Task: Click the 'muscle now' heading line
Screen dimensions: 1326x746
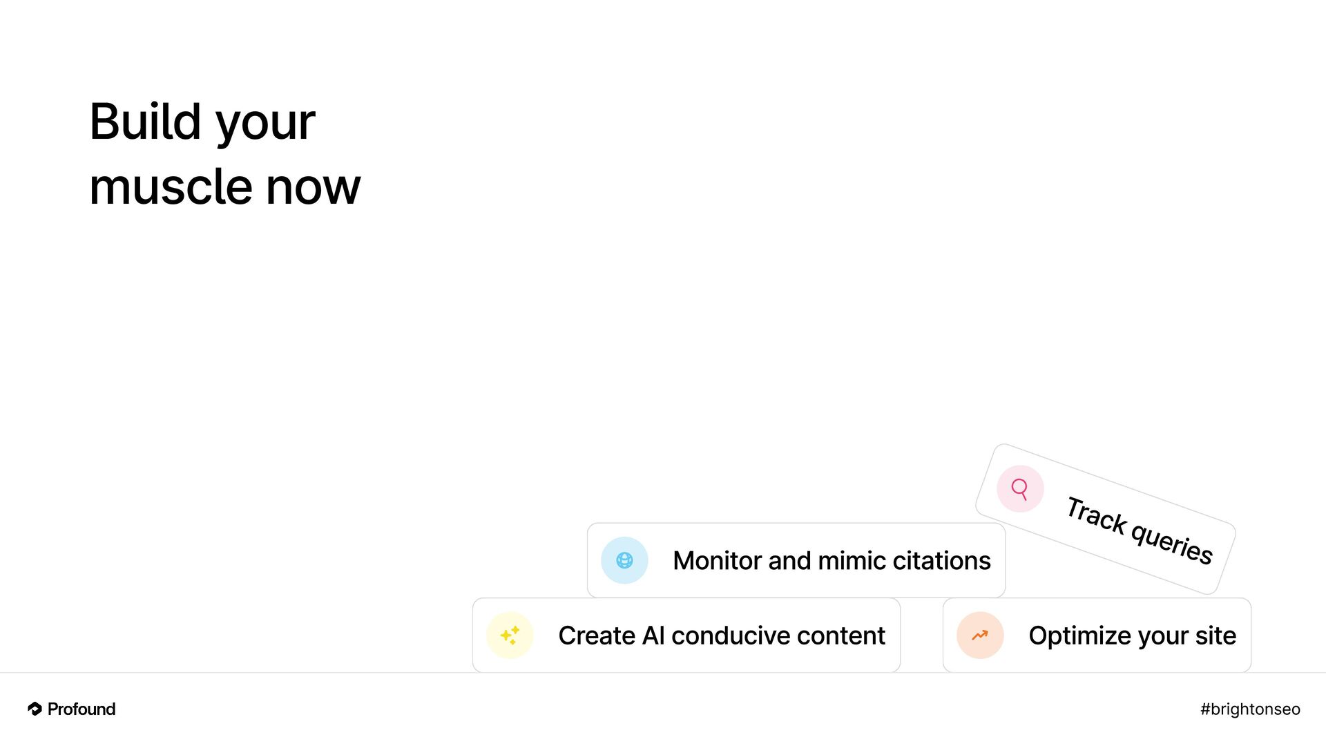Action: [225, 187]
